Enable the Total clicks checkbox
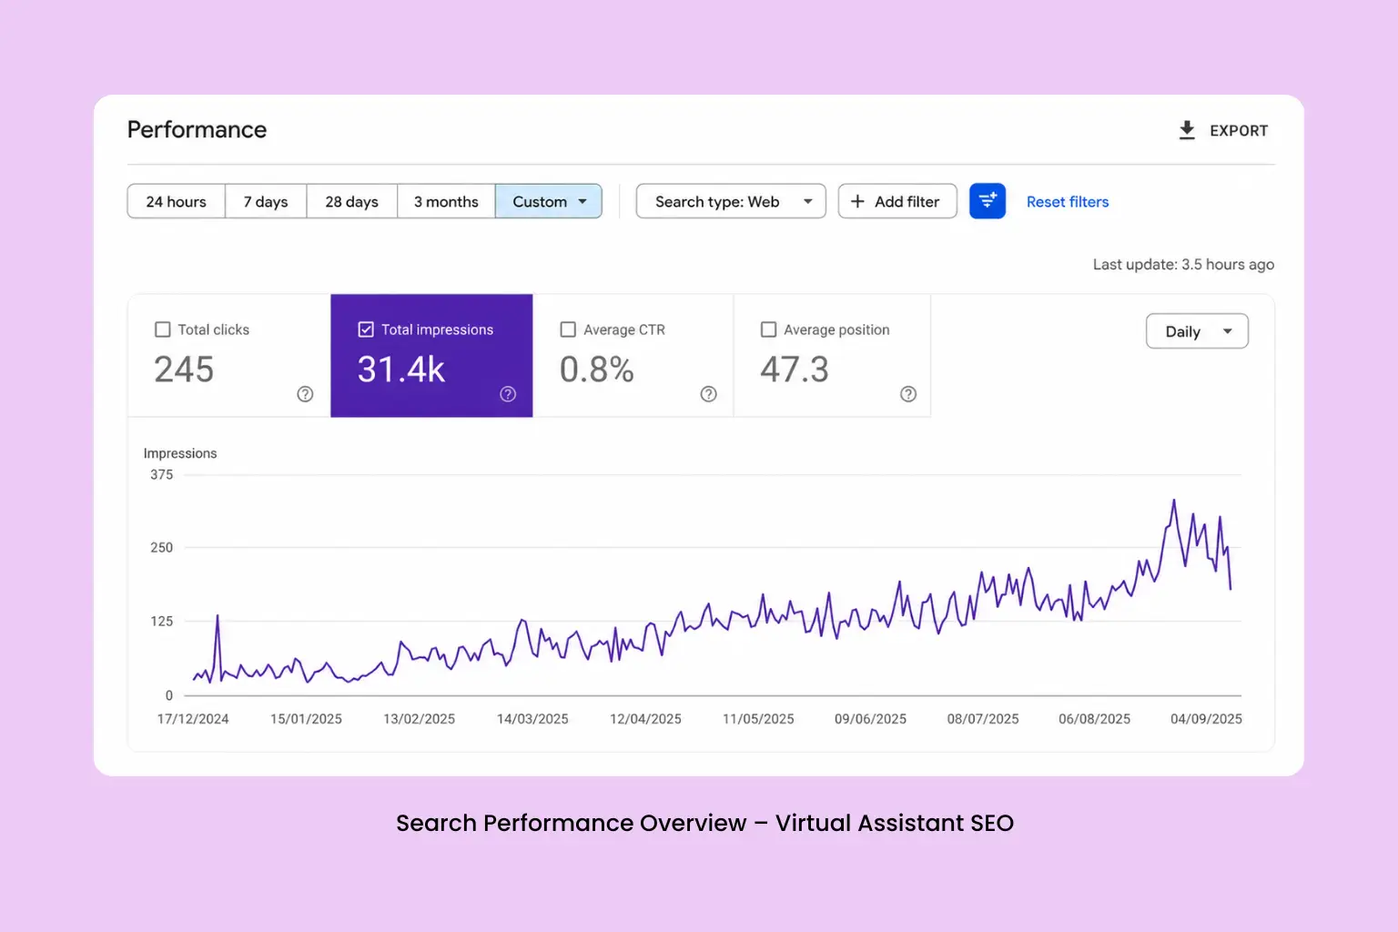Image resolution: width=1398 pixels, height=932 pixels. point(163,329)
